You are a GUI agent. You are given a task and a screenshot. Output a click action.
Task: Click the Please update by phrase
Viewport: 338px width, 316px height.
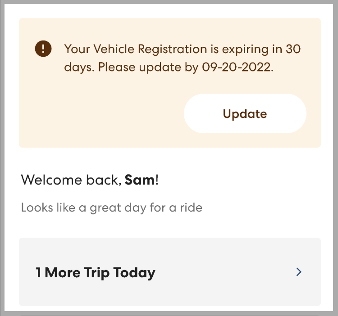tap(148, 68)
